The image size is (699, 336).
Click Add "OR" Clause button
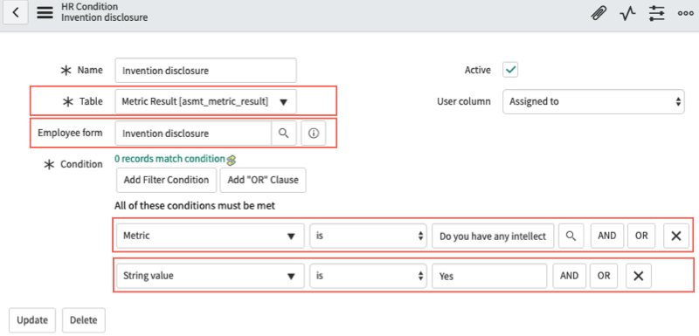[x=263, y=180]
